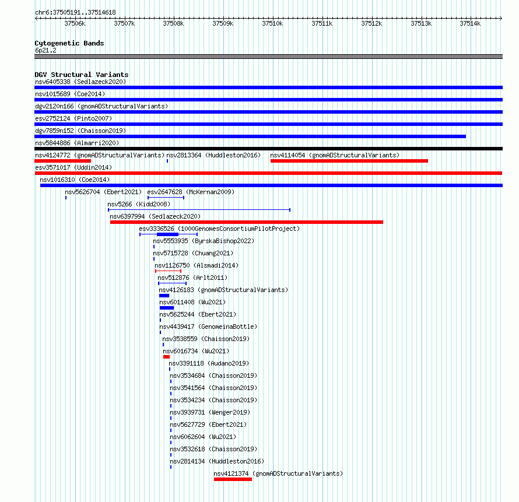Click the red bar under nsv4114054

(x=349, y=161)
